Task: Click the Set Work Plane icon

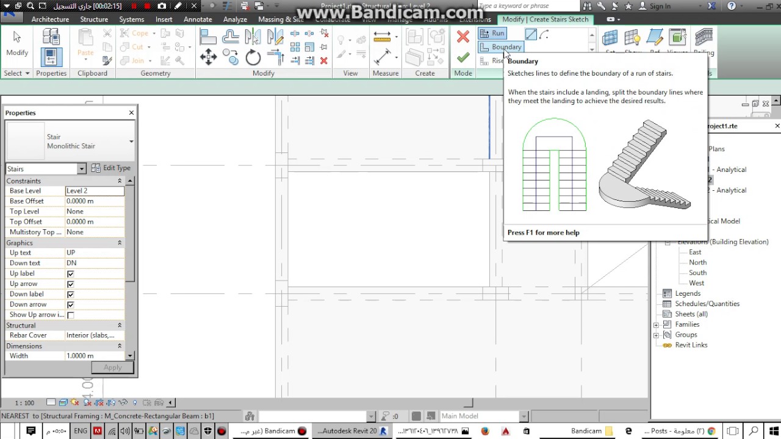Action: point(610,38)
